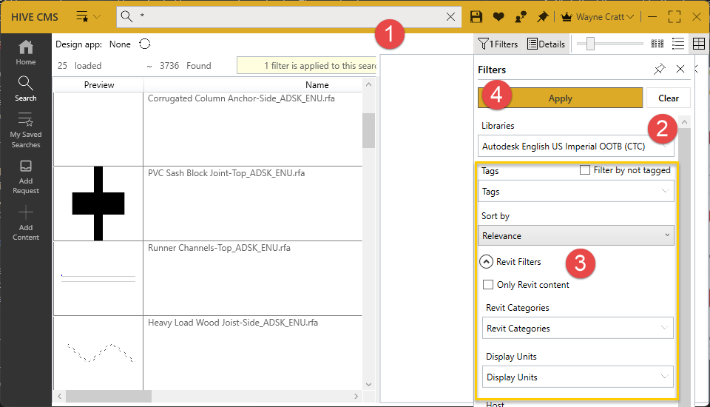Click the 25 loaded count
The width and height of the screenshot is (710, 407).
point(79,66)
